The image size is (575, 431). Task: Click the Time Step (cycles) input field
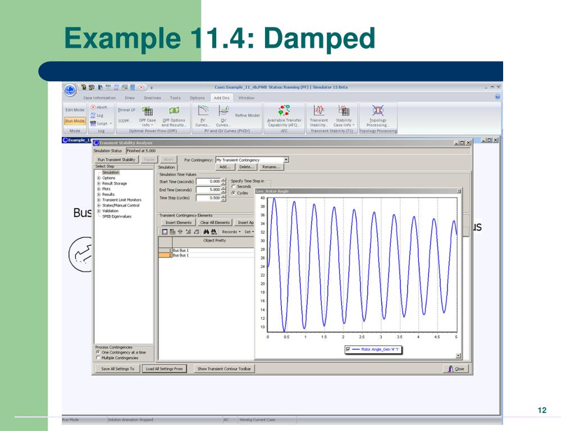point(208,198)
